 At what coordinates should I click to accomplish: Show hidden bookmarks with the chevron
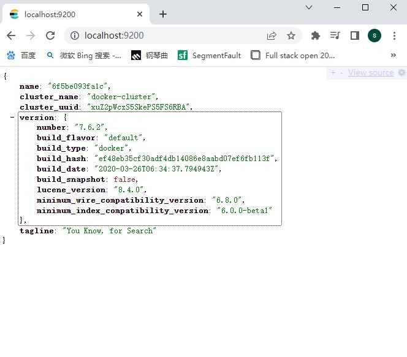click(393, 55)
